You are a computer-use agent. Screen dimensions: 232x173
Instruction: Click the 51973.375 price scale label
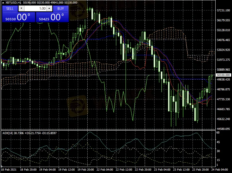(224, 60)
